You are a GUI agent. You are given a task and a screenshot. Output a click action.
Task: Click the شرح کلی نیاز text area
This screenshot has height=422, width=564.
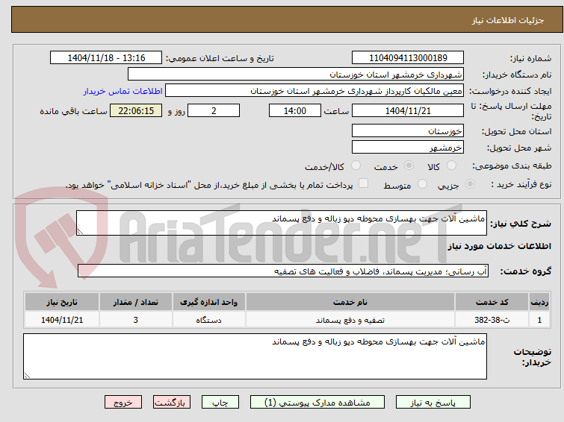(282, 223)
